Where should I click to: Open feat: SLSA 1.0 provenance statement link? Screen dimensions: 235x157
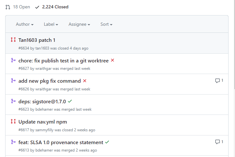(61, 143)
